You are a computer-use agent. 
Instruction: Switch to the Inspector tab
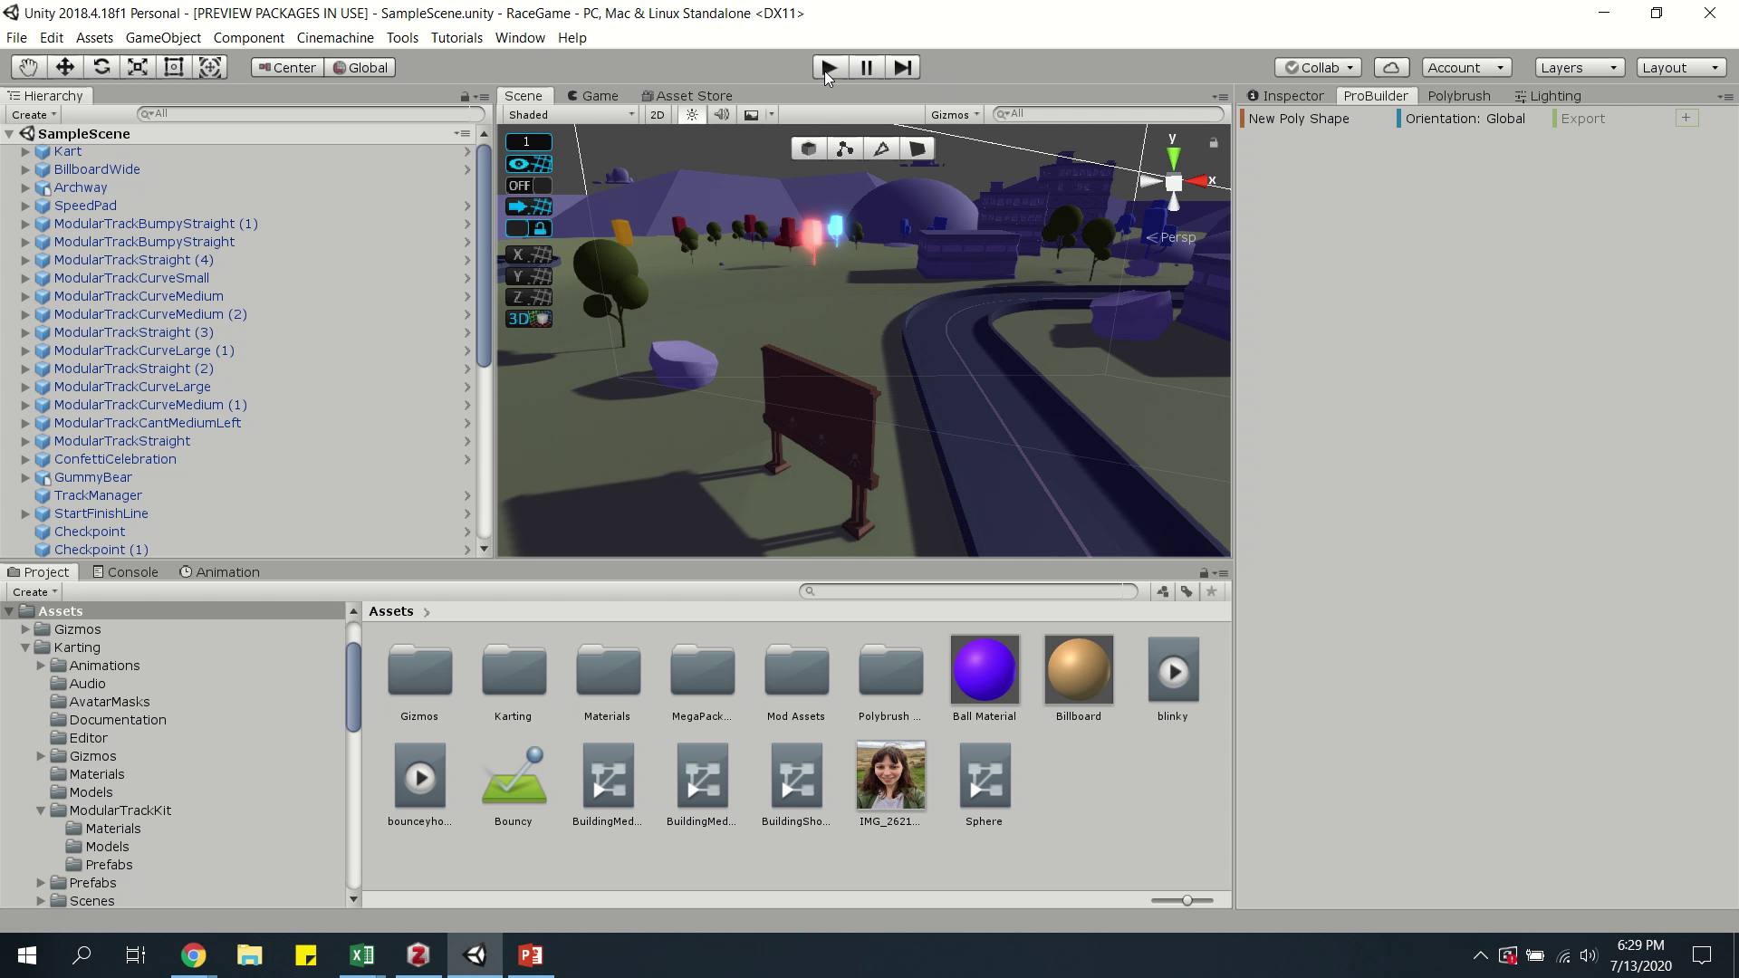[1285, 96]
